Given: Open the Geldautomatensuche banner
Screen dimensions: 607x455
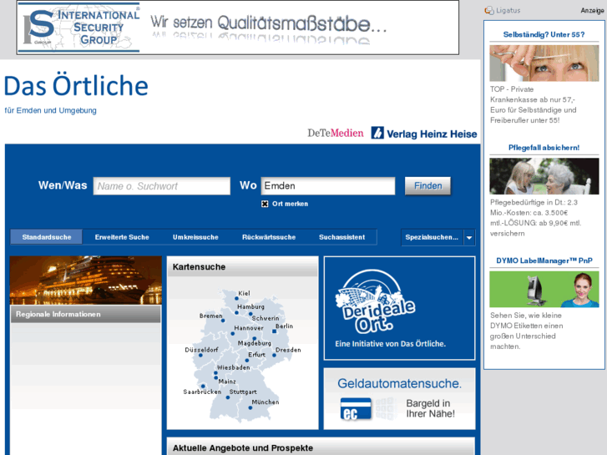Looking at the screenshot, I should coord(399,399).
